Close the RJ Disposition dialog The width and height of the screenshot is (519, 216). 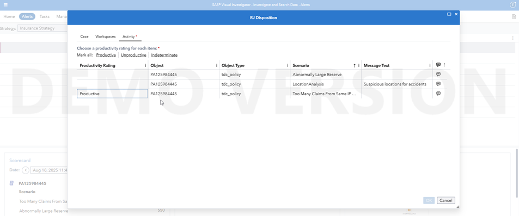point(456,14)
